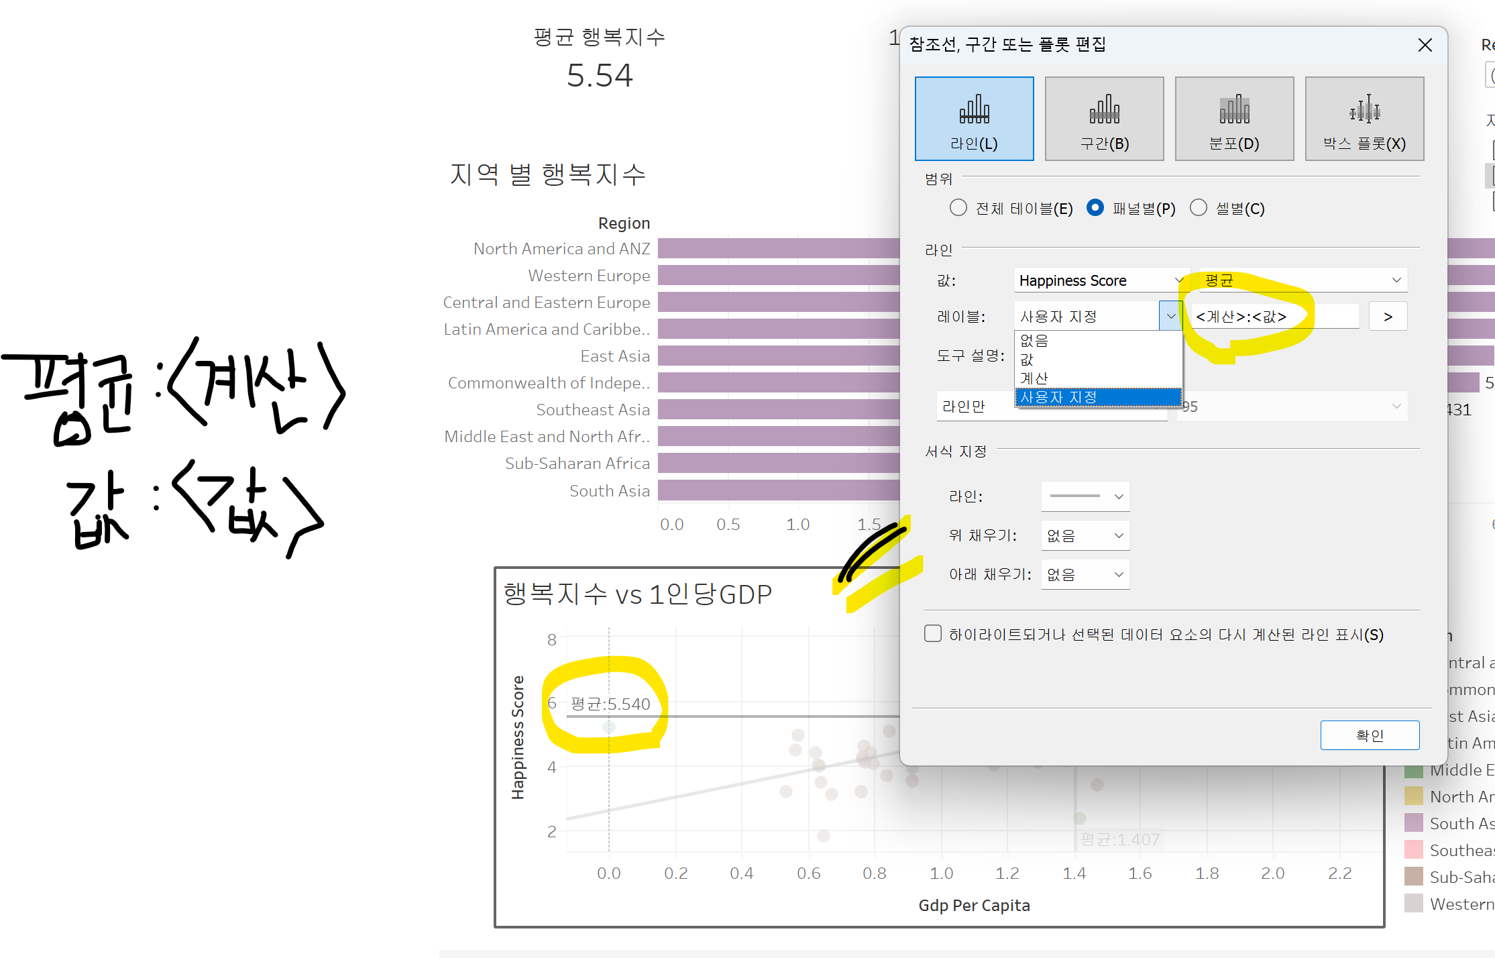Select the 분포(D) distribution type
Image resolution: width=1495 pixels, height=958 pixels.
pos(1234,119)
